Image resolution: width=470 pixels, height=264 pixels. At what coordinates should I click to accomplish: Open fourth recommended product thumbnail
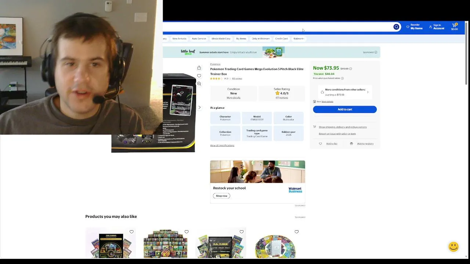pos(275,246)
